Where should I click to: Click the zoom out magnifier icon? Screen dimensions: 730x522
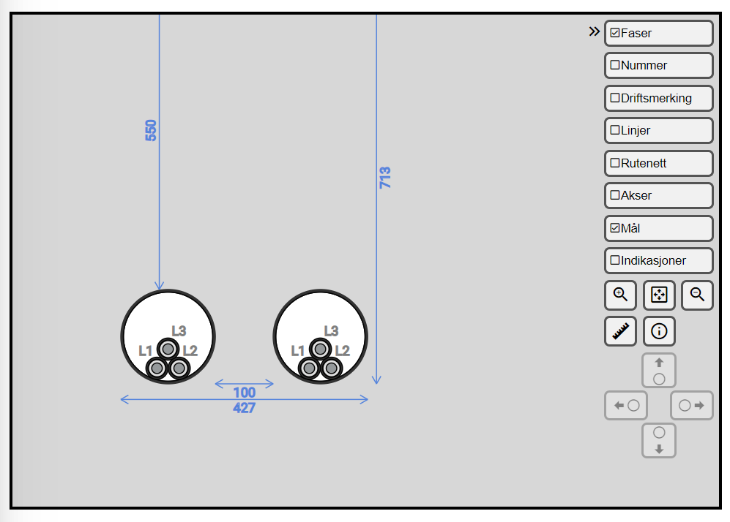coord(697,295)
